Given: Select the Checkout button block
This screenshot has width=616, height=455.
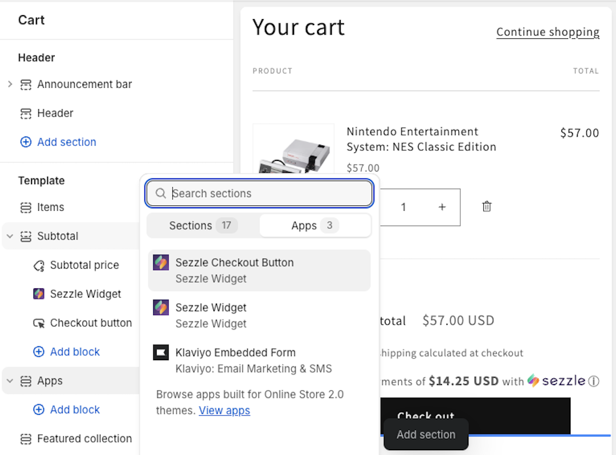Looking at the screenshot, I should 91,323.
